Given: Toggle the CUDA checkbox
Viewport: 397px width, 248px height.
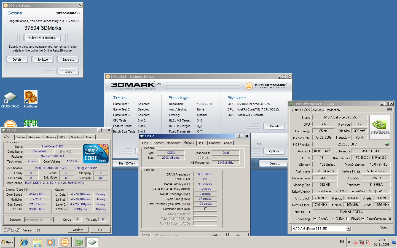Looking at the screenshot, I should pos(332,219).
